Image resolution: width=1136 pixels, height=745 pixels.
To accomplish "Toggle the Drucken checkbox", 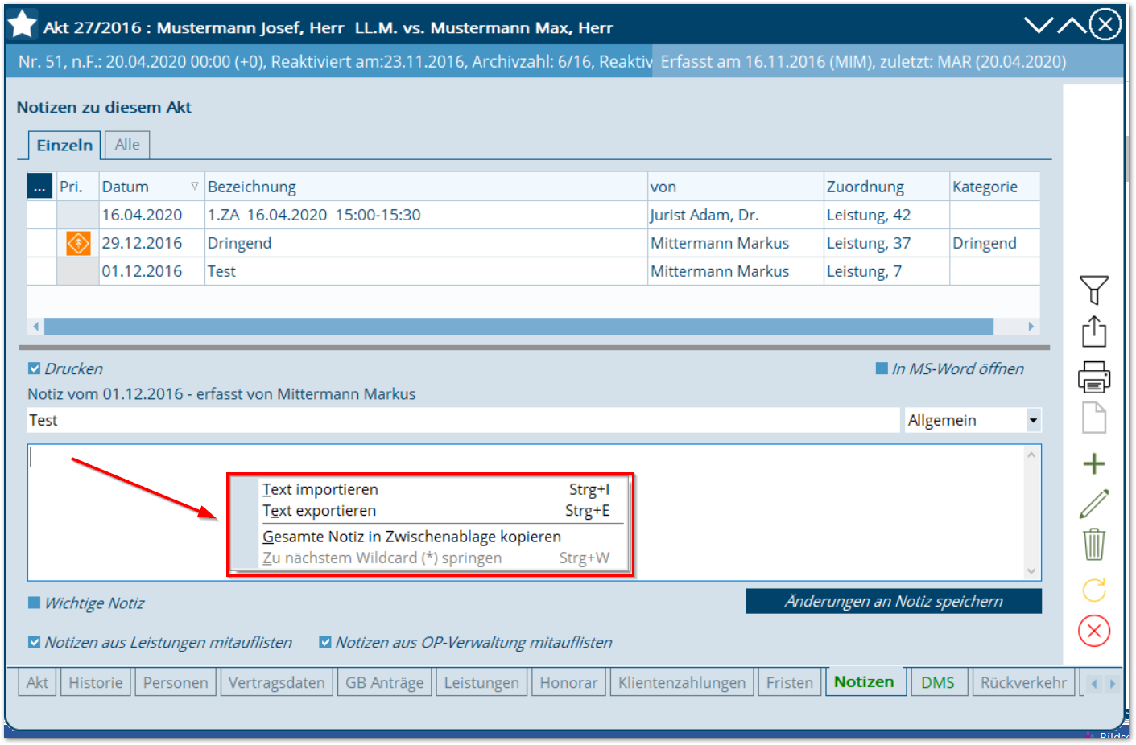I will click(34, 368).
